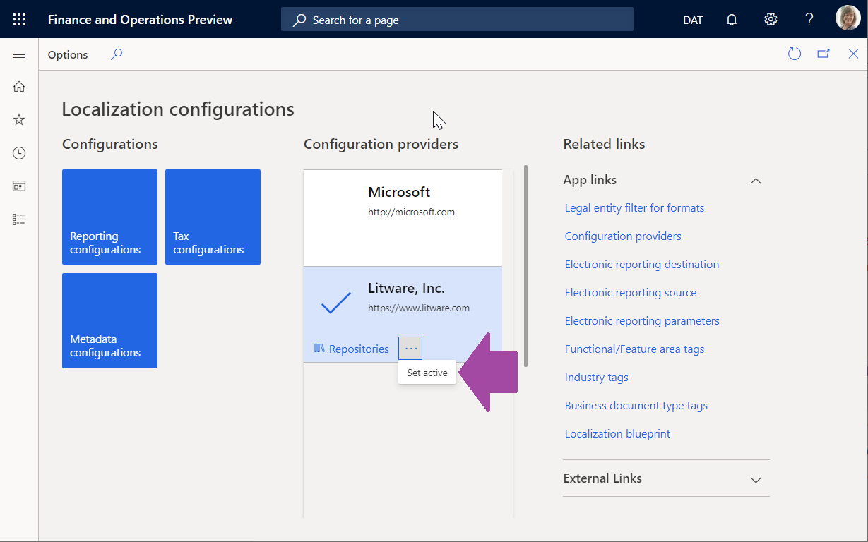The width and height of the screenshot is (868, 542).
Task: Open the Settings gear icon
Action: pyautogui.click(x=770, y=19)
